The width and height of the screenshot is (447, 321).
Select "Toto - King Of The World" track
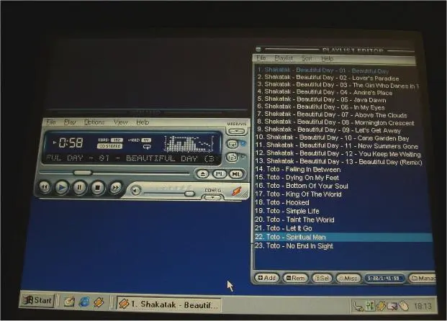(303, 194)
